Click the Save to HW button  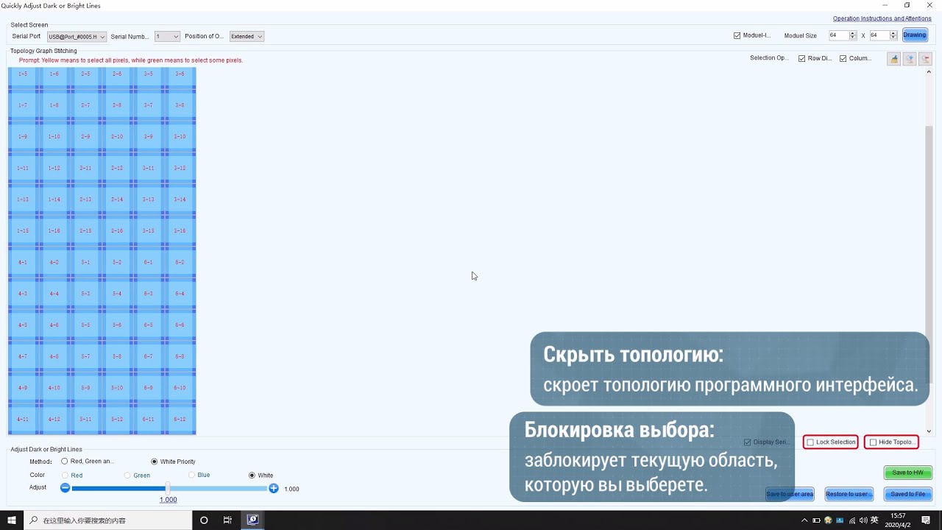(908, 473)
